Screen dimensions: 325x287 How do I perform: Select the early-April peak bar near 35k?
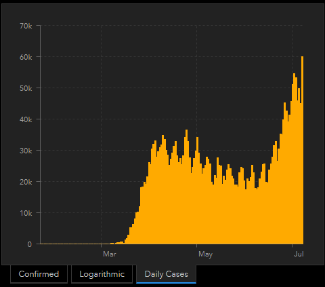162,189
